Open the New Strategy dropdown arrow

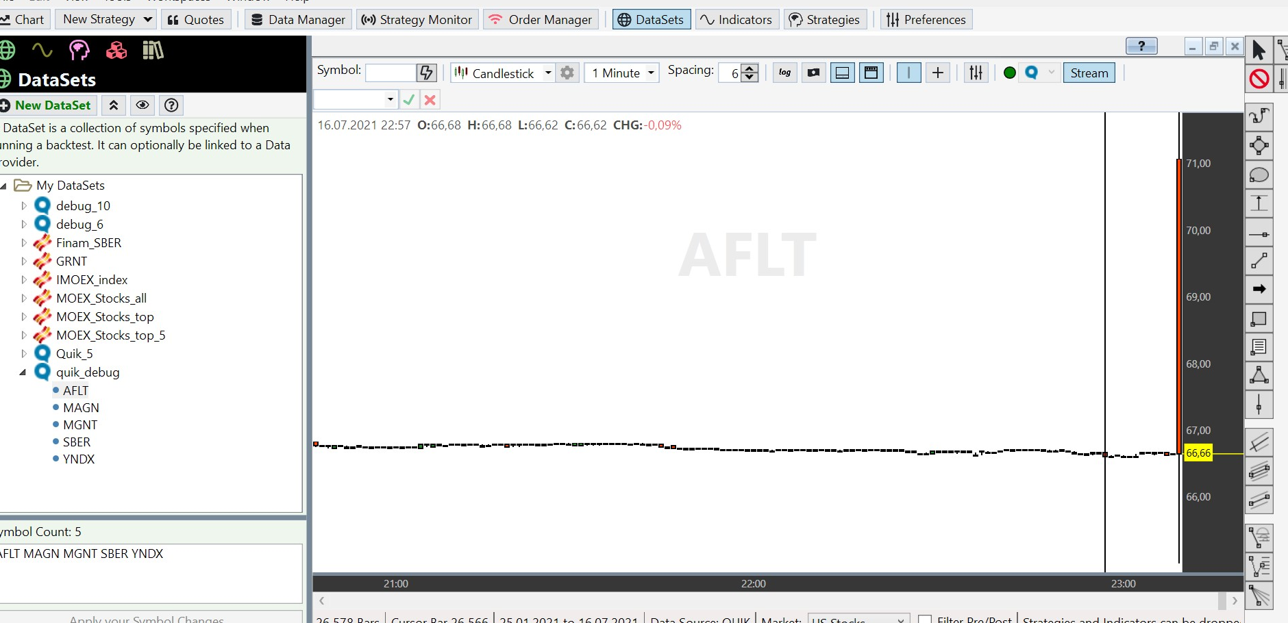147,19
